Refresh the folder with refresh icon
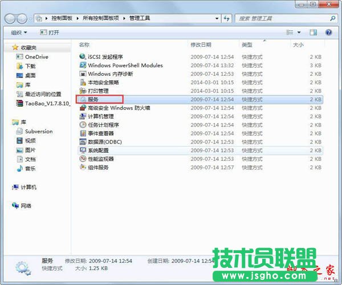Screen dimensions: 342x285 (x=227, y=19)
